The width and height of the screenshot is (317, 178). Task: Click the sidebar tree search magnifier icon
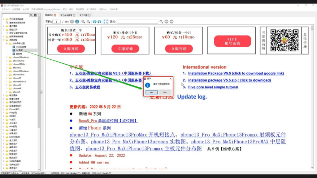pyautogui.click(x=31, y=15)
